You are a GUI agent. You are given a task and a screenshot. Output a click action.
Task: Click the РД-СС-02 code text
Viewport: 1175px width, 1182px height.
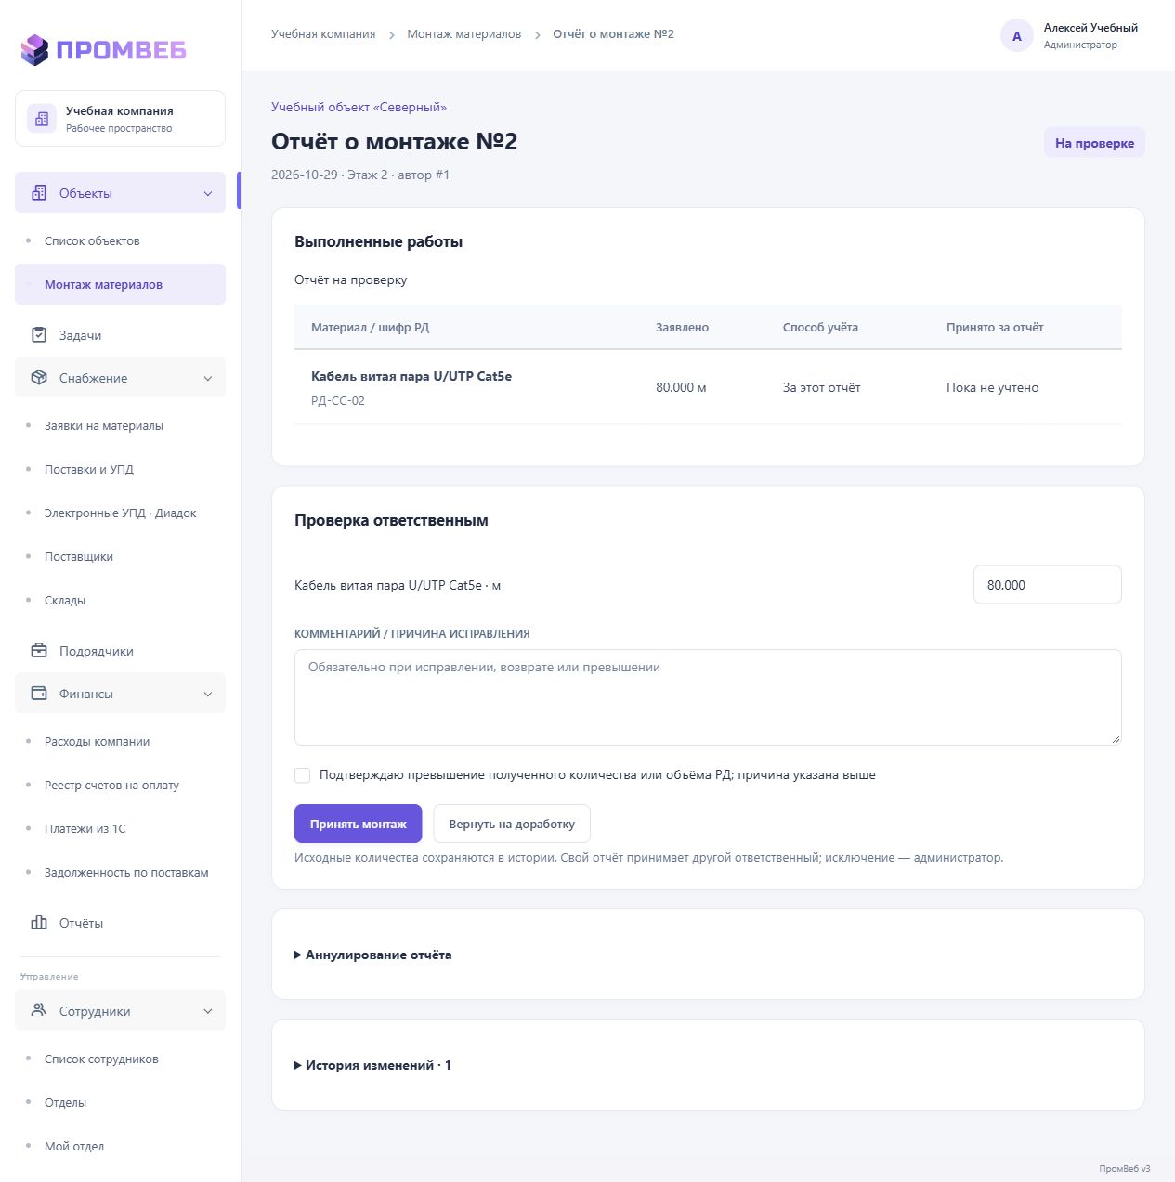click(338, 401)
